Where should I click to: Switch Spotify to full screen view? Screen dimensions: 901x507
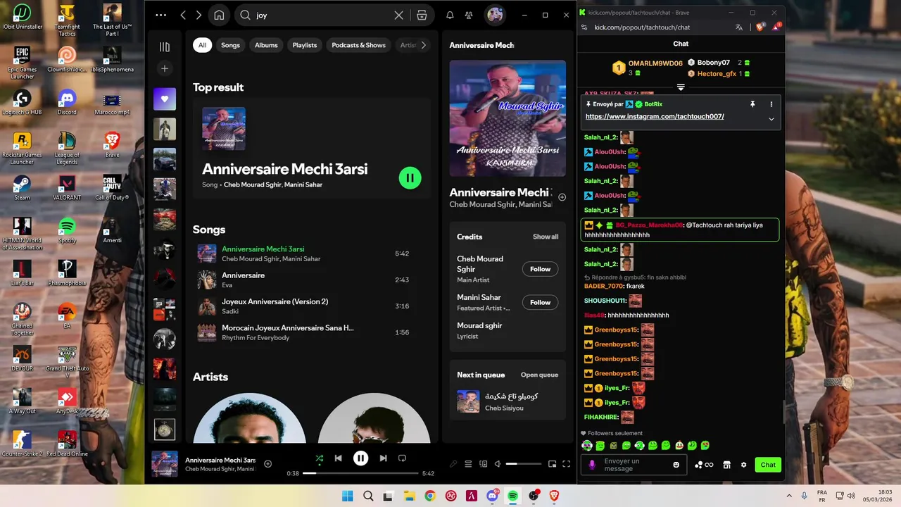[x=565, y=464]
